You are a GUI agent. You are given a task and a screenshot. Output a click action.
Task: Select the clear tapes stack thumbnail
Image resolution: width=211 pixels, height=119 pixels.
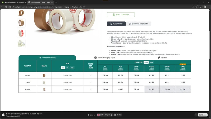point(21,43)
